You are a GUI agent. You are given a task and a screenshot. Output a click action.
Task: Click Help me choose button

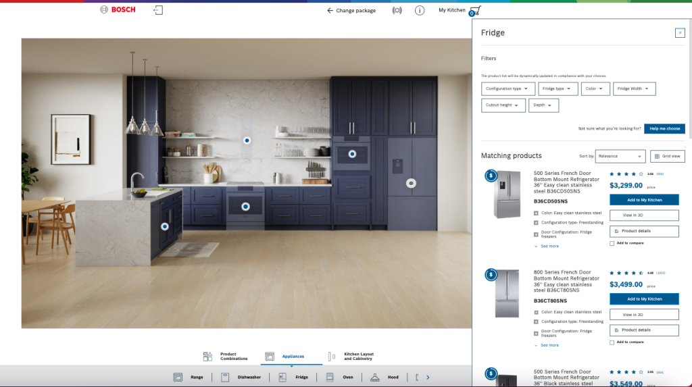click(x=664, y=128)
